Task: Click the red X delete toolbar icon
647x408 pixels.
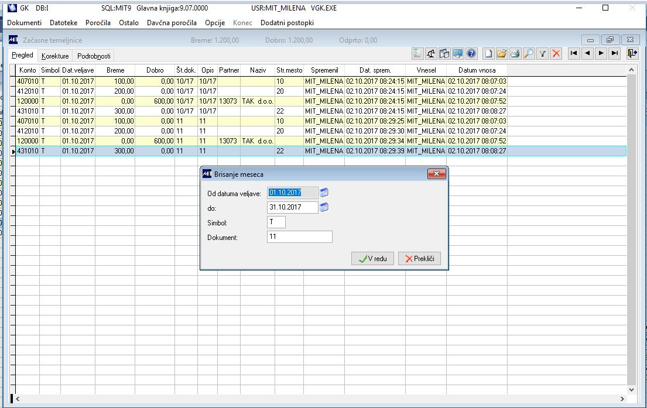Action: click(x=556, y=54)
